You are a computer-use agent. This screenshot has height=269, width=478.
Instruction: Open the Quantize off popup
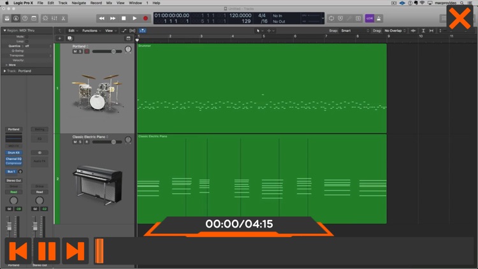38,46
